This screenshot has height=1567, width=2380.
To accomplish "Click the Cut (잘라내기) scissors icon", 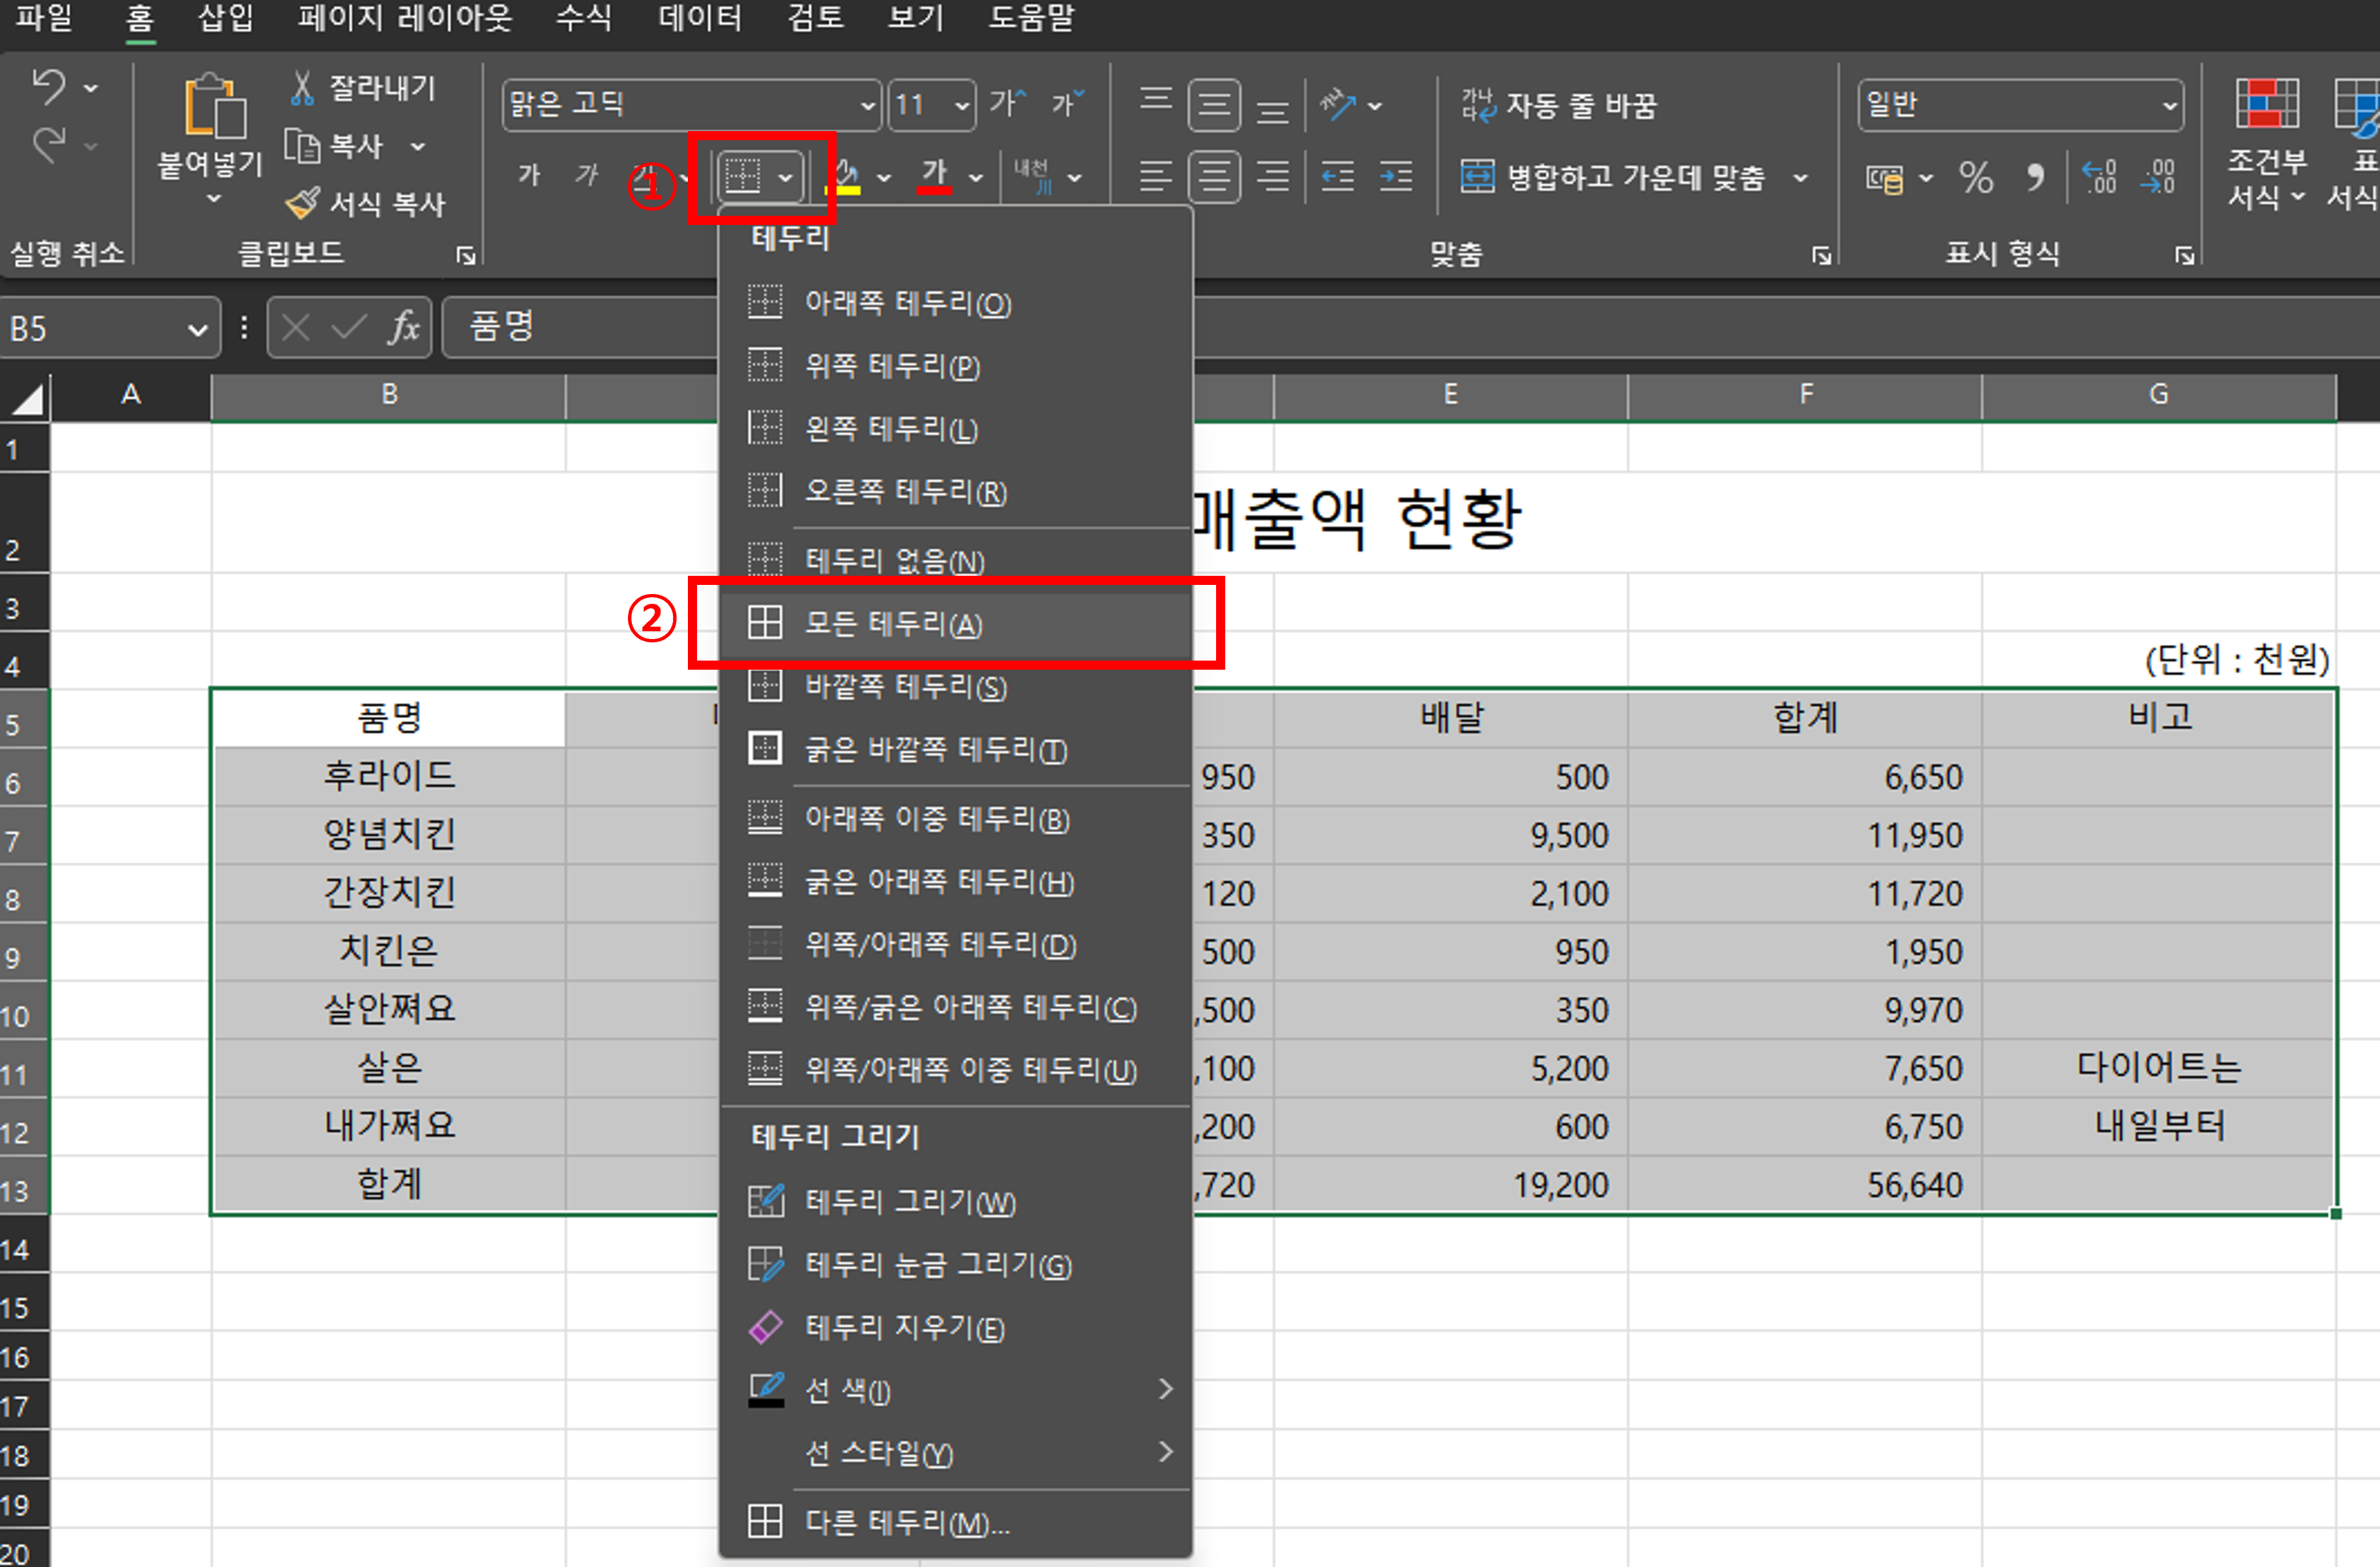I will coord(302,88).
